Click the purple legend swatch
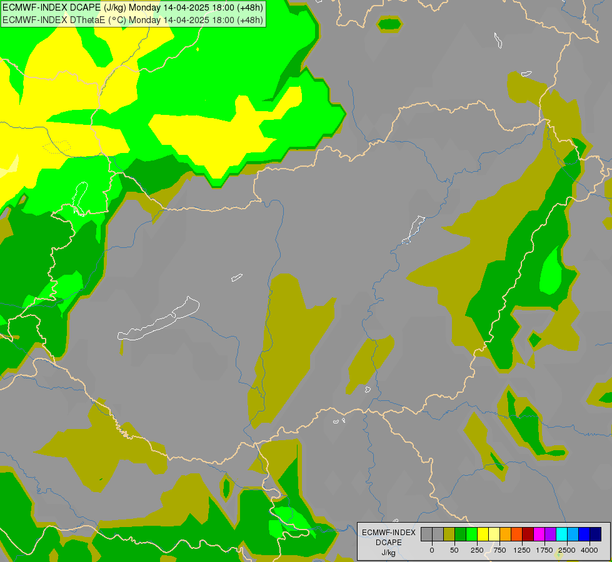This screenshot has width=612, height=562. (x=550, y=534)
